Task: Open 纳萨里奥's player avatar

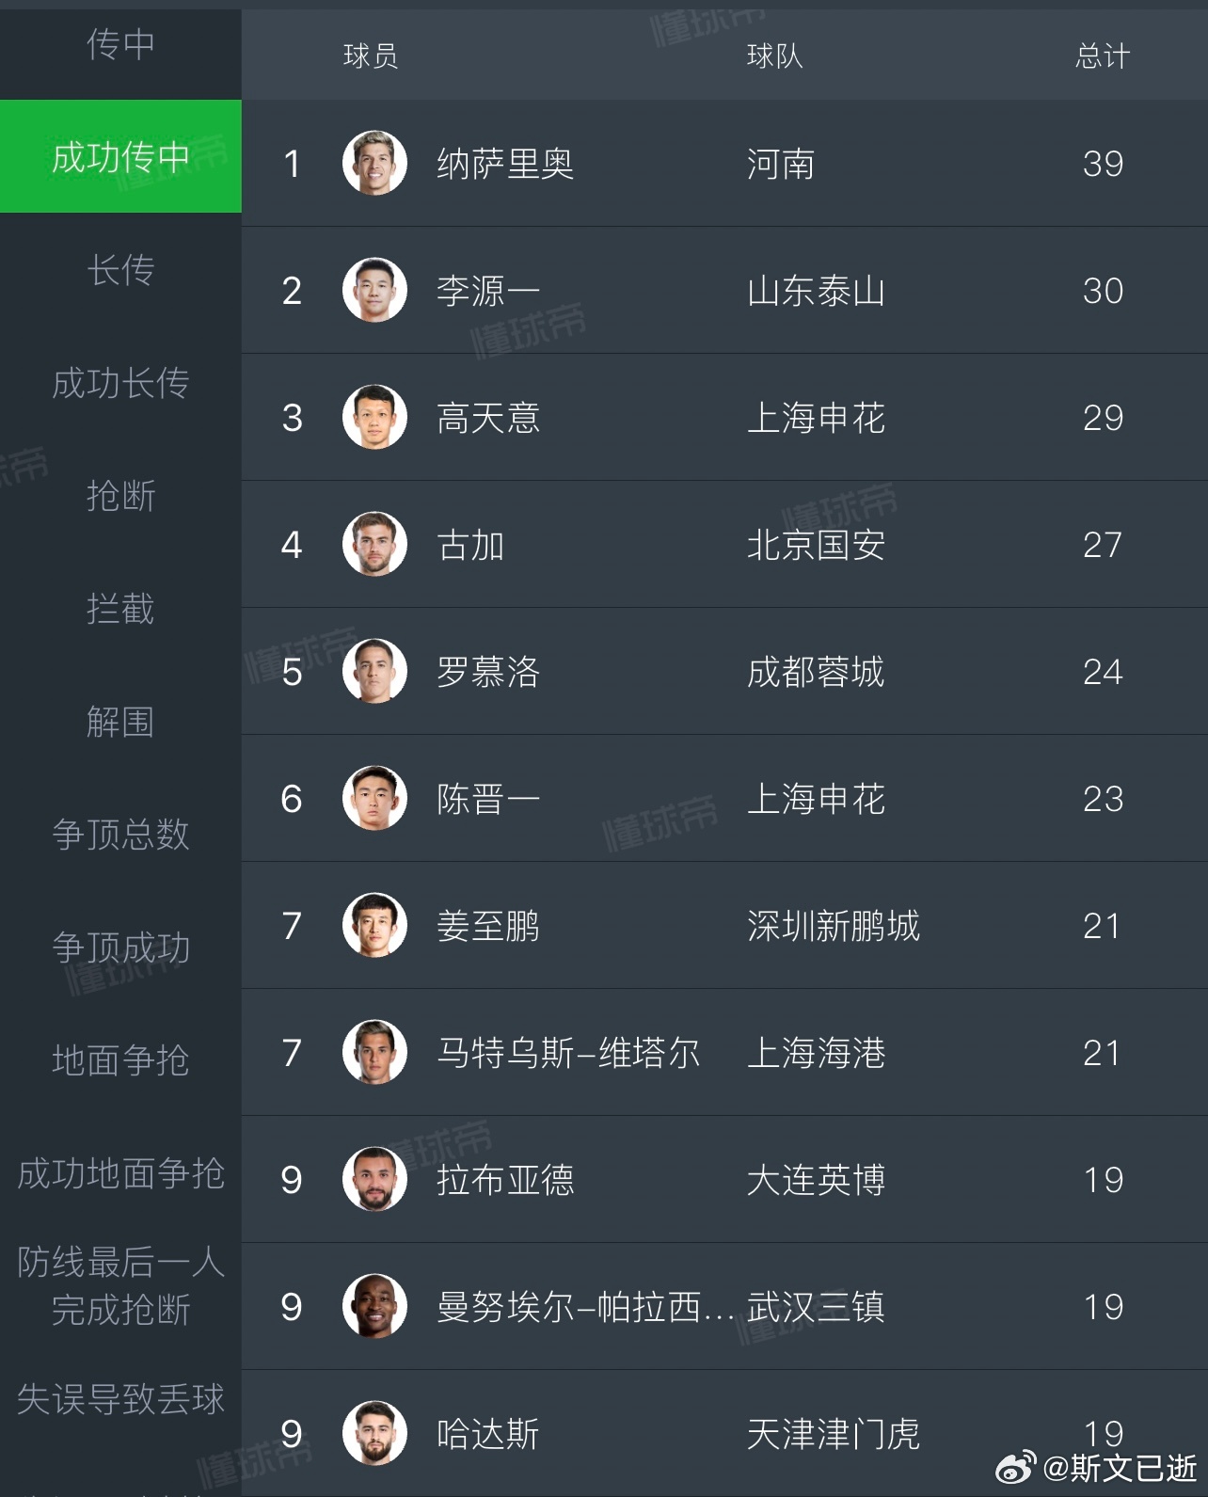Action: click(374, 164)
